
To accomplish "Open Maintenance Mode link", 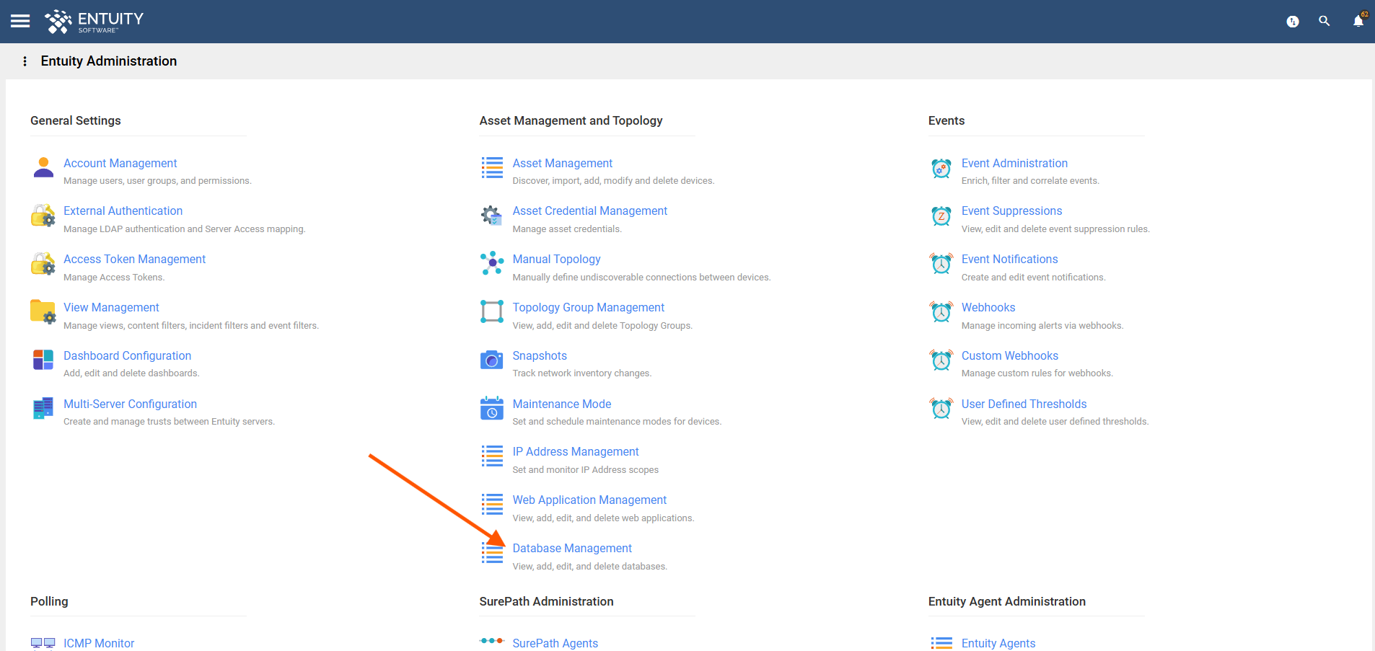I will pyautogui.click(x=562, y=404).
